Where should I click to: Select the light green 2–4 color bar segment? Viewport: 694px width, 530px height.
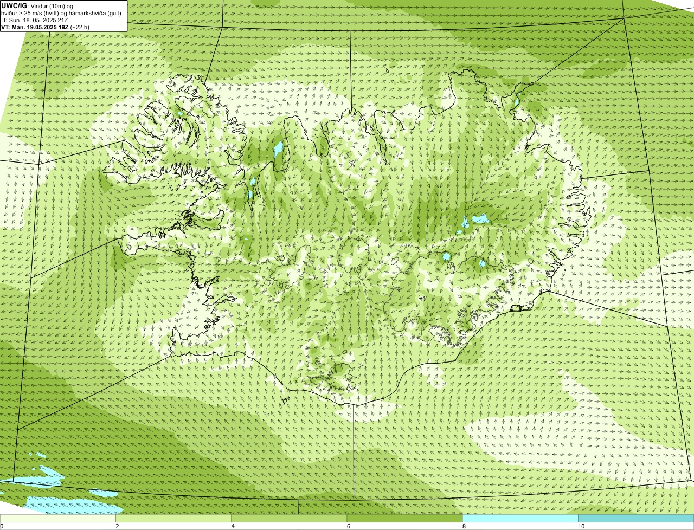173,519
